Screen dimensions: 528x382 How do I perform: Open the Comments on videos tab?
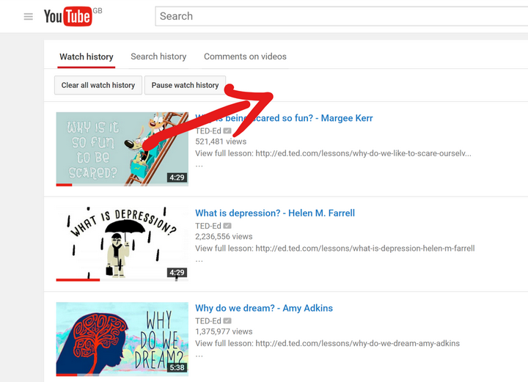pyautogui.click(x=245, y=56)
